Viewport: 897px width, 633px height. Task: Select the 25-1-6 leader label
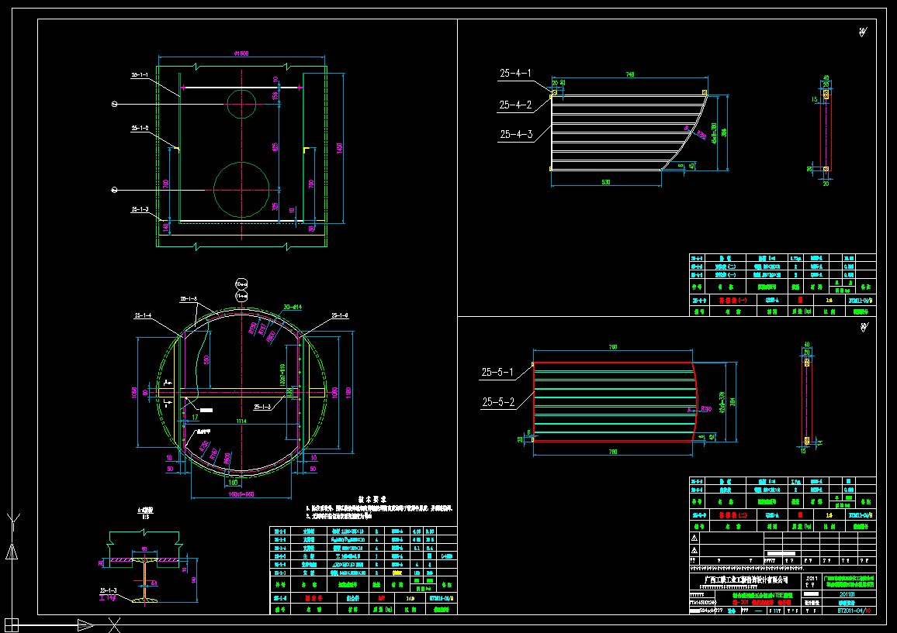click(x=340, y=315)
